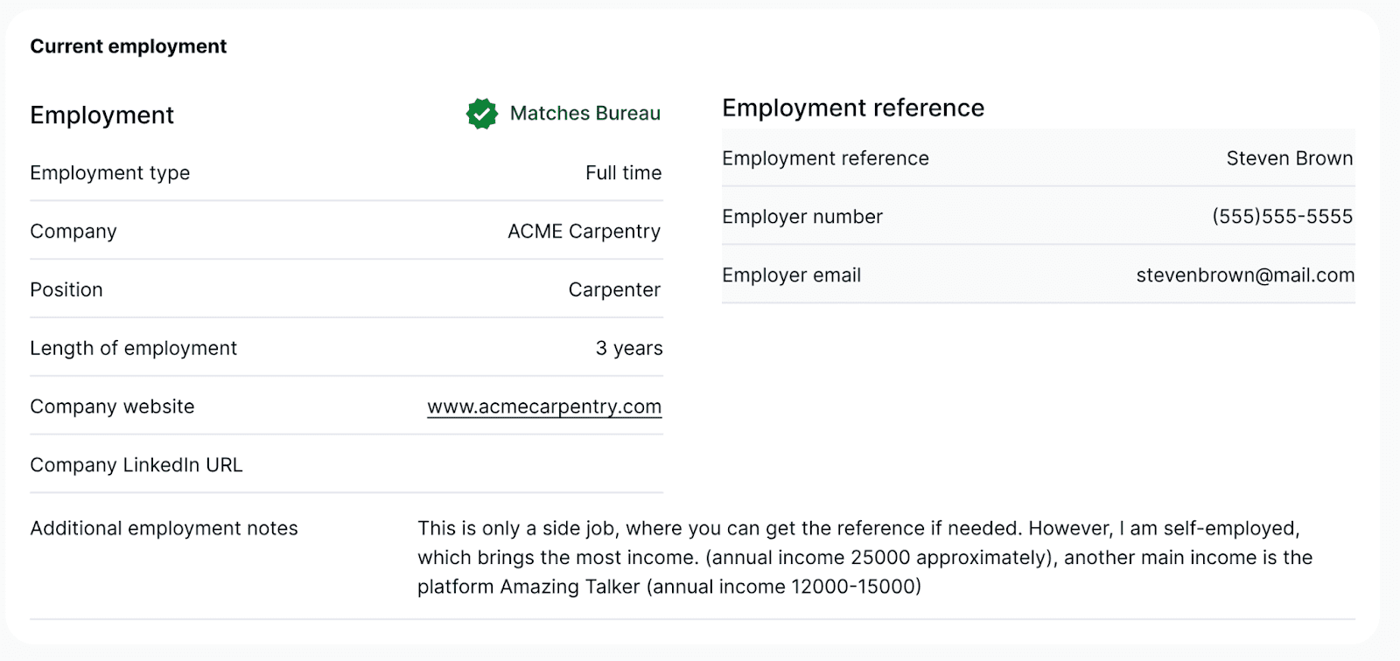Select the Steven Brown reference name
1400x661 pixels.
1289,158
